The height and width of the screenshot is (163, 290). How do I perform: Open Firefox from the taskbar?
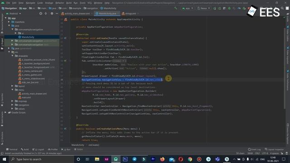tap(162, 159)
